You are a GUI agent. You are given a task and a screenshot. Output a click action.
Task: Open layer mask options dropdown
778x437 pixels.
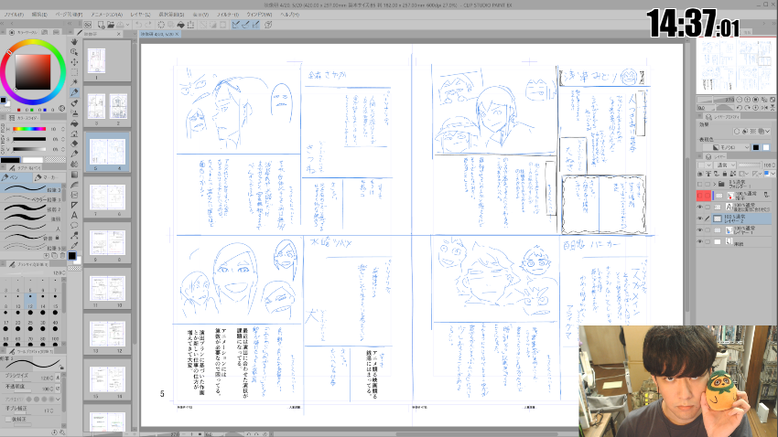point(748,174)
